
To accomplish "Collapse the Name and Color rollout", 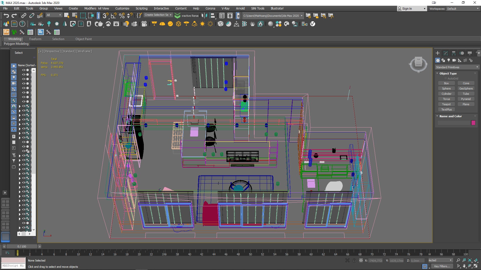I will (x=450, y=116).
